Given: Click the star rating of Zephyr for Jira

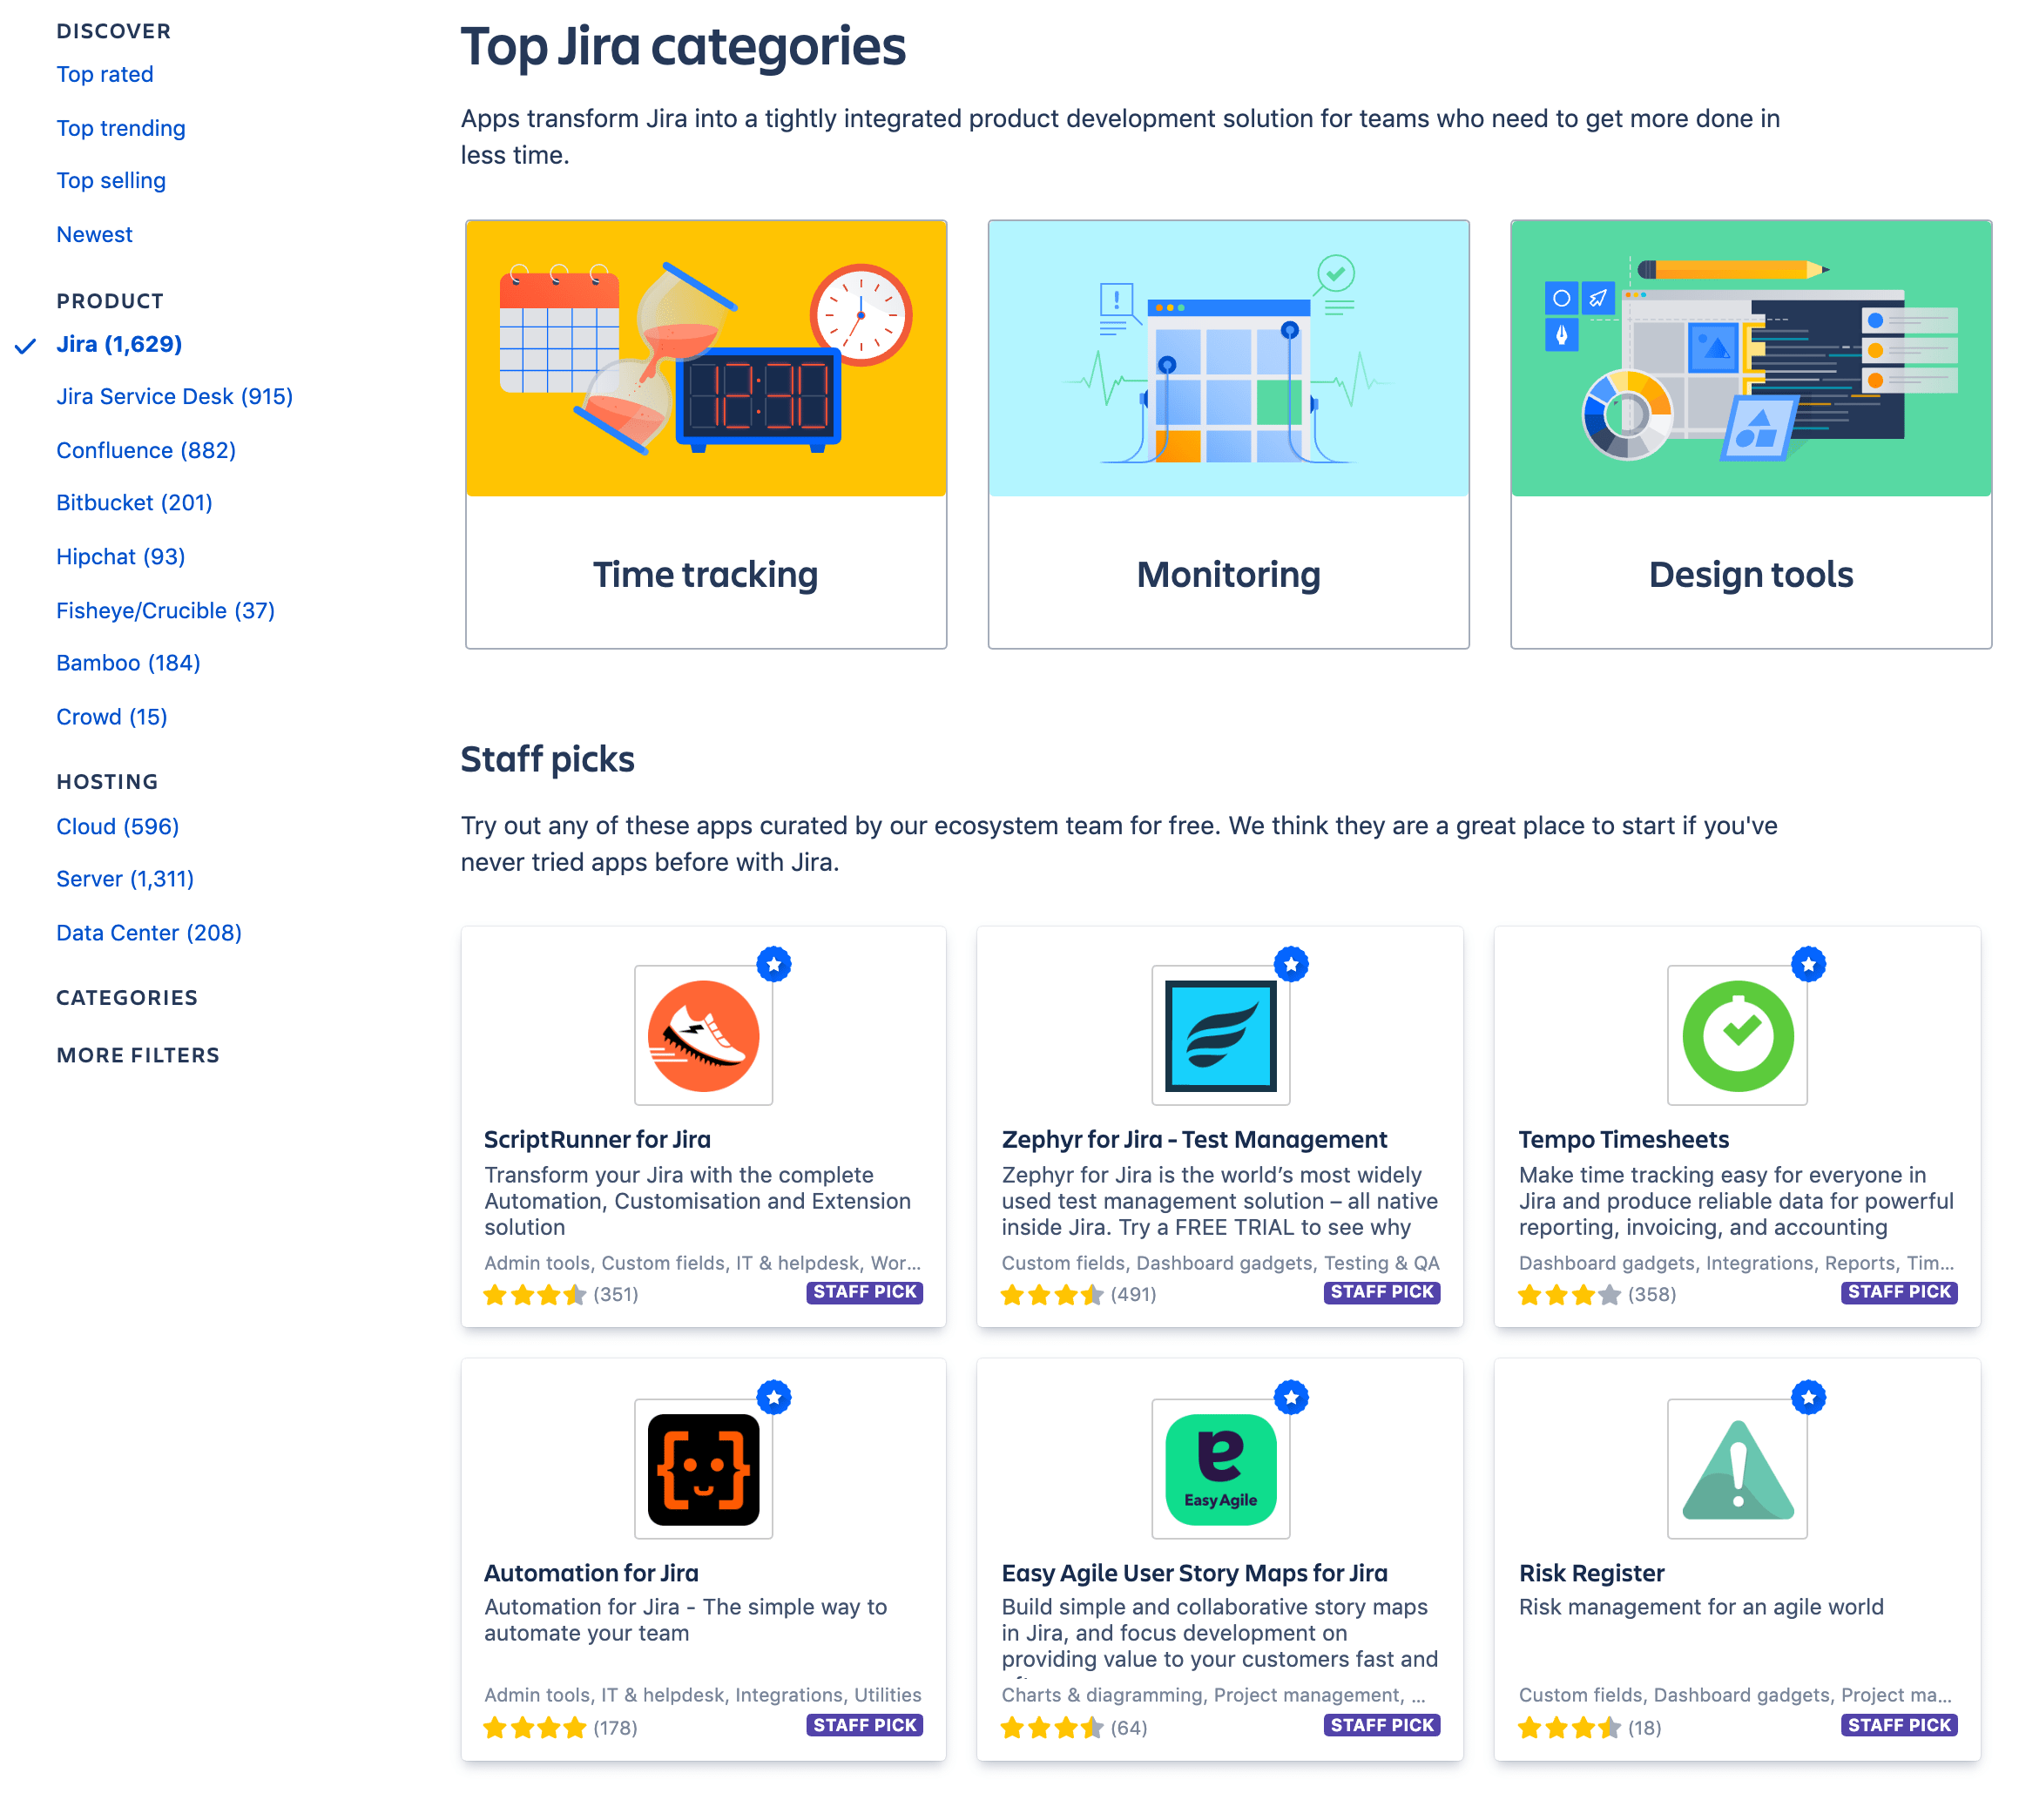Looking at the screenshot, I should (x=1052, y=1295).
